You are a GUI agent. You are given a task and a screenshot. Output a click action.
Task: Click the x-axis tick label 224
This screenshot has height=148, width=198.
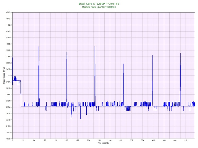click(x=88, y=140)
